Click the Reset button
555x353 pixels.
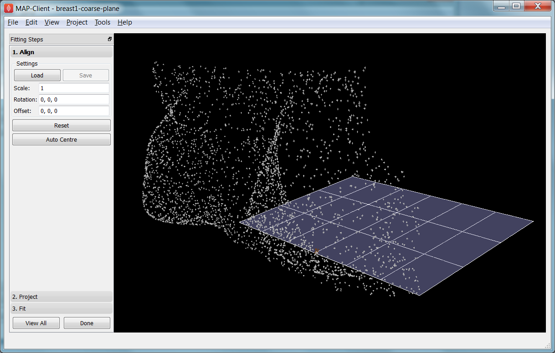pos(62,125)
